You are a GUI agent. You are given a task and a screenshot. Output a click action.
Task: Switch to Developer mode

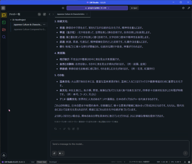click(53, 162)
